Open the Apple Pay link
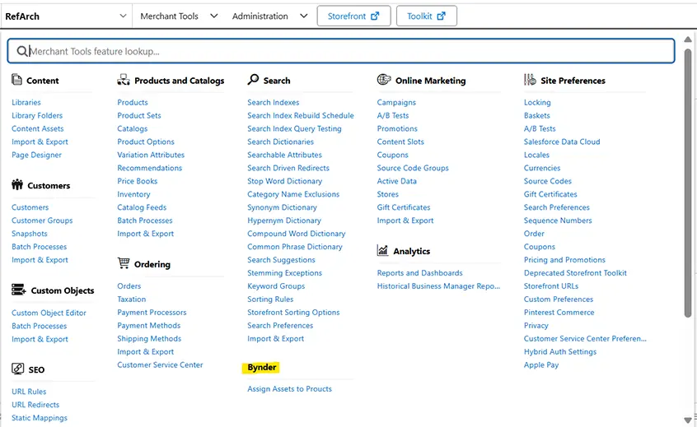 tap(540, 364)
